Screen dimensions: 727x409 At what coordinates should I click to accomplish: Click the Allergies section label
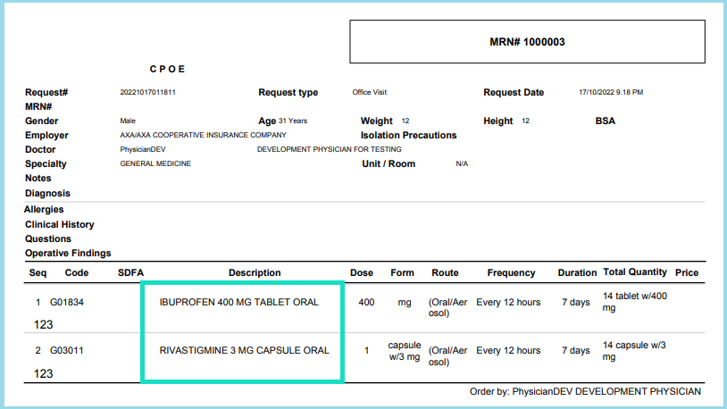click(x=44, y=209)
